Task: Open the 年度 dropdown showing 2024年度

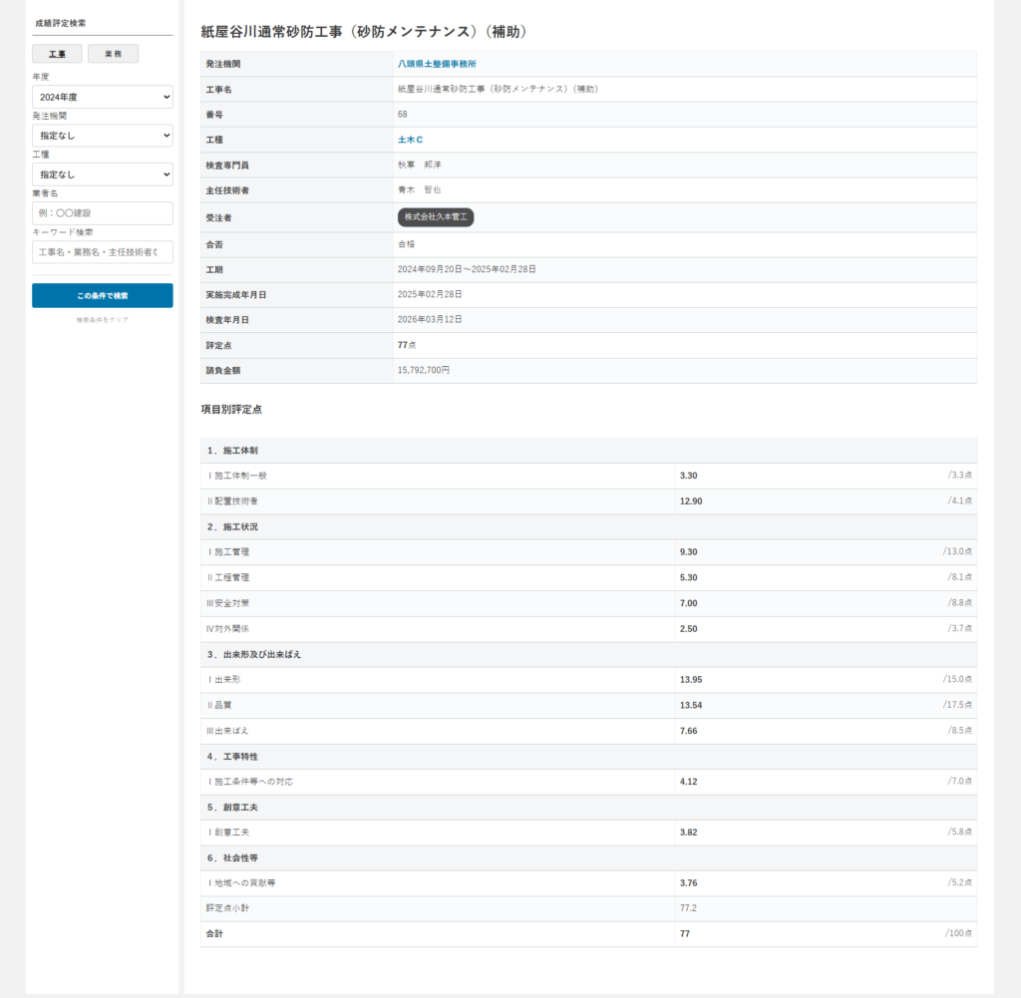Action: pos(102,97)
